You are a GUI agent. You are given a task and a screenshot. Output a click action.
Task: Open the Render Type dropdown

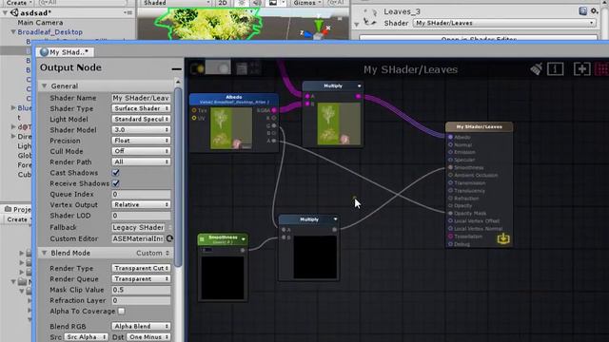141,268
